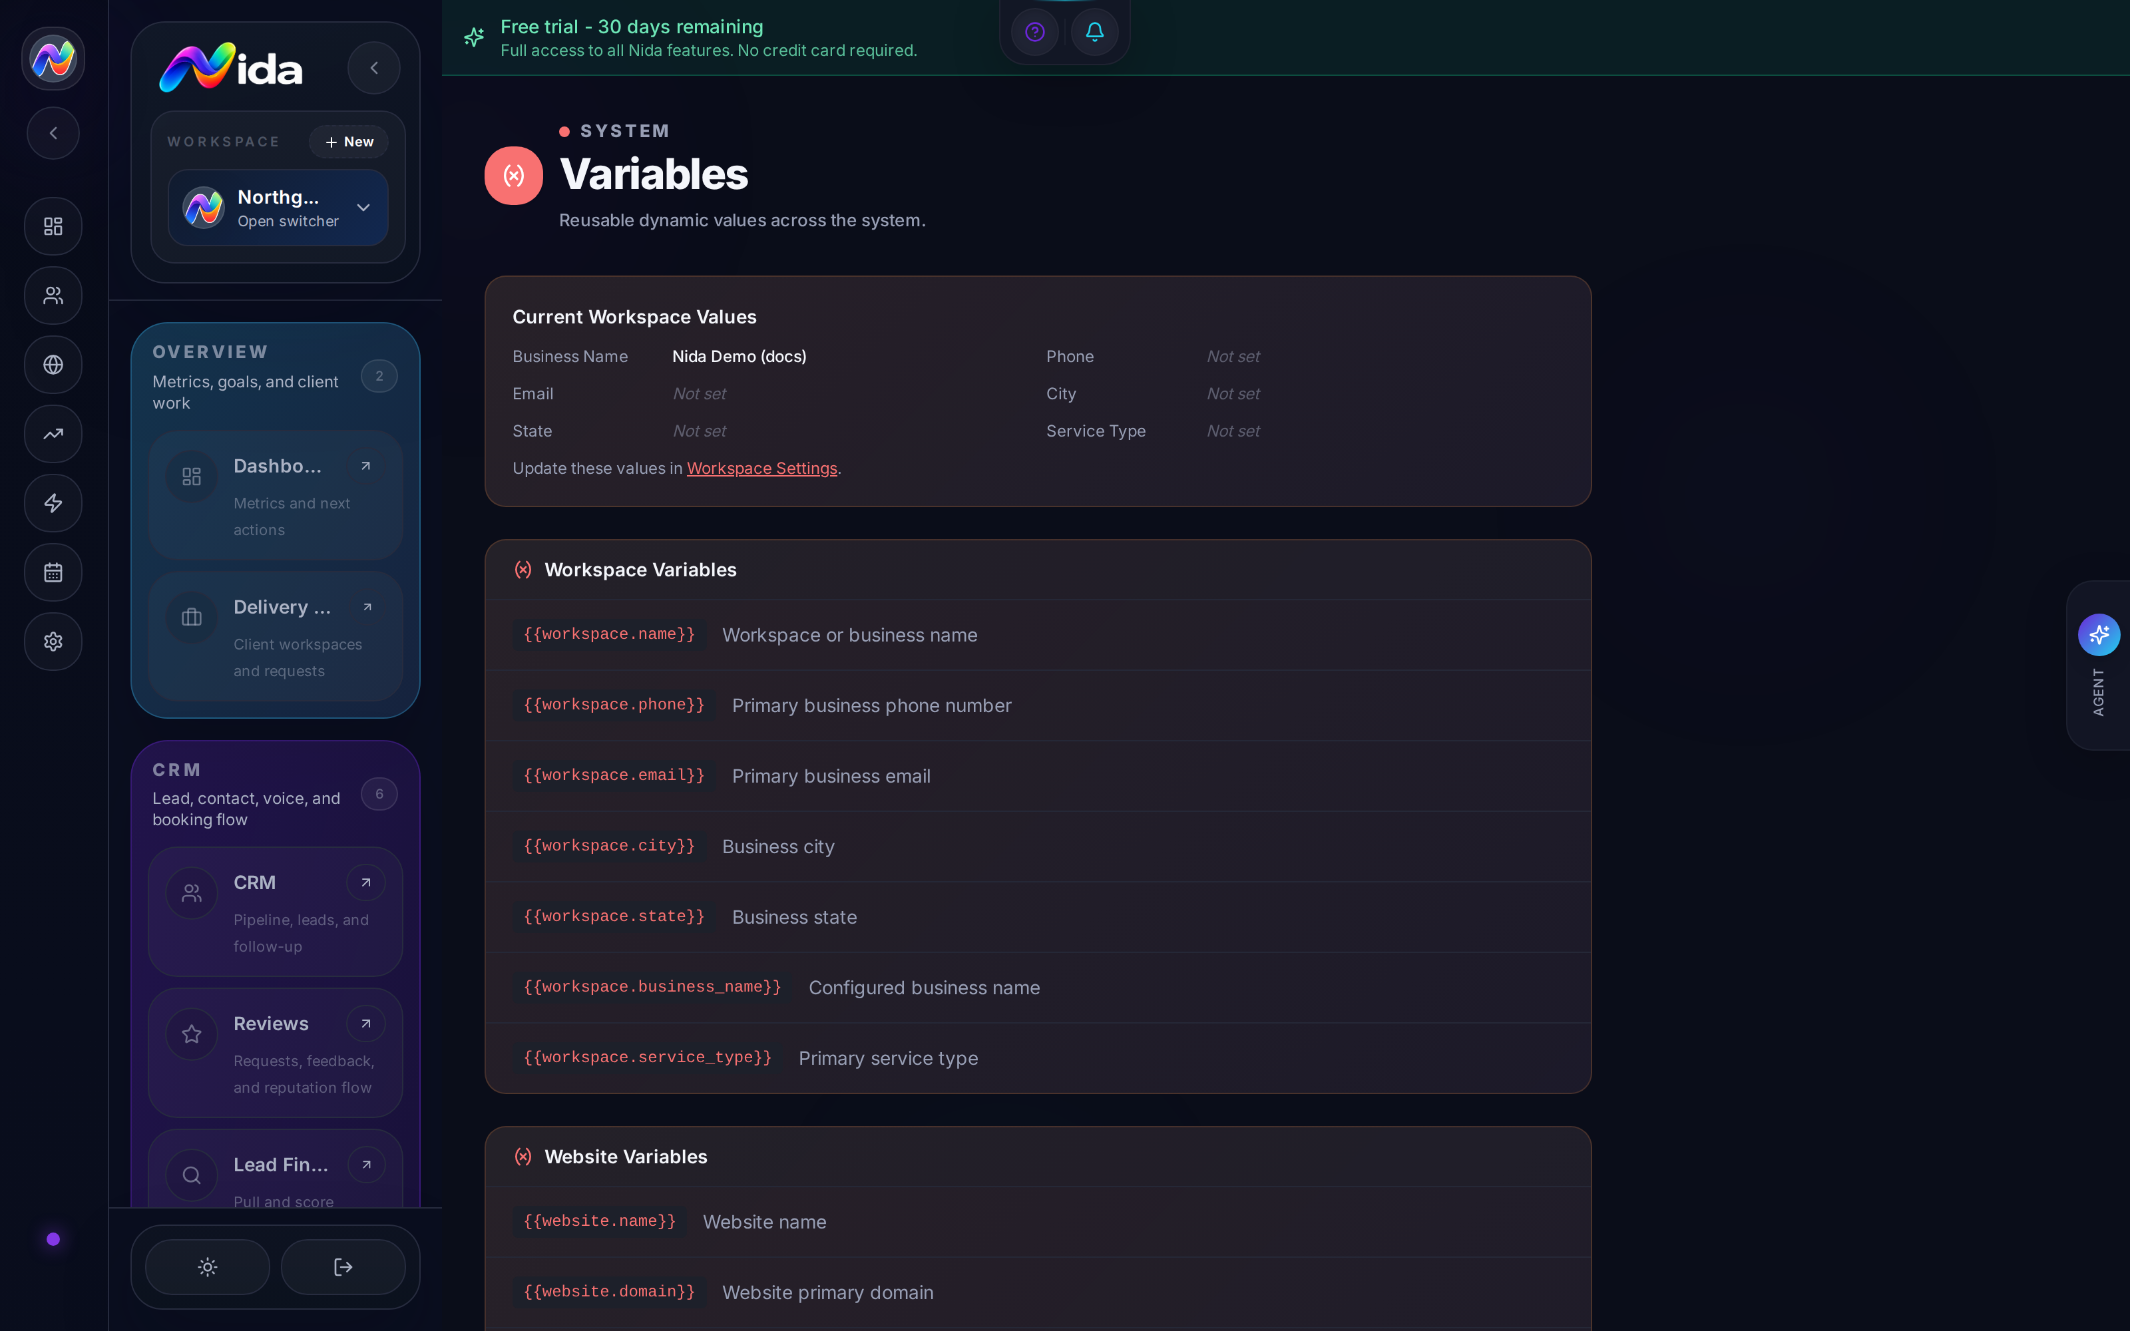Click the arrow icon on Reviews card

(x=366, y=1024)
